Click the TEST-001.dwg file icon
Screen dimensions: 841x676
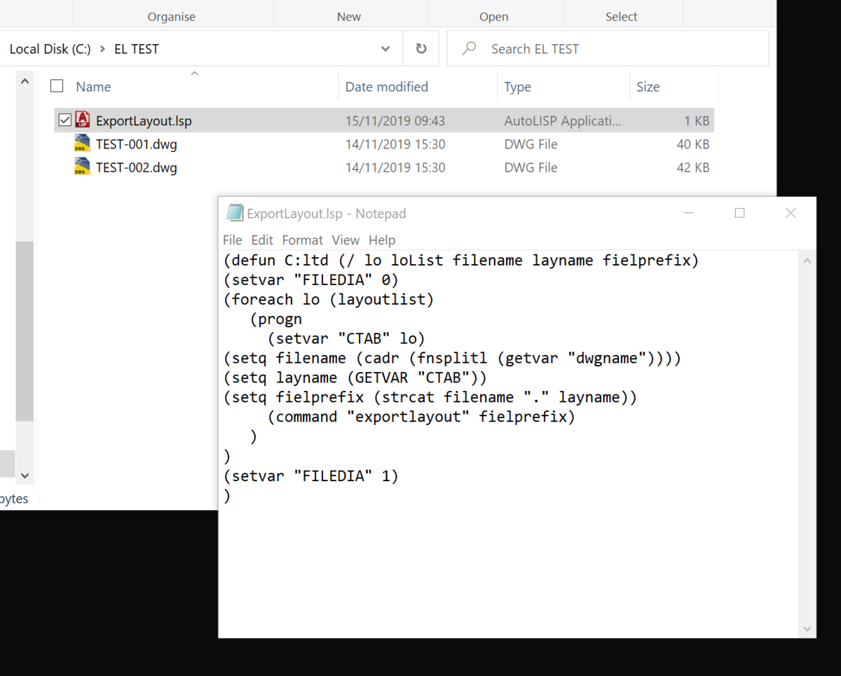click(83, 144)
